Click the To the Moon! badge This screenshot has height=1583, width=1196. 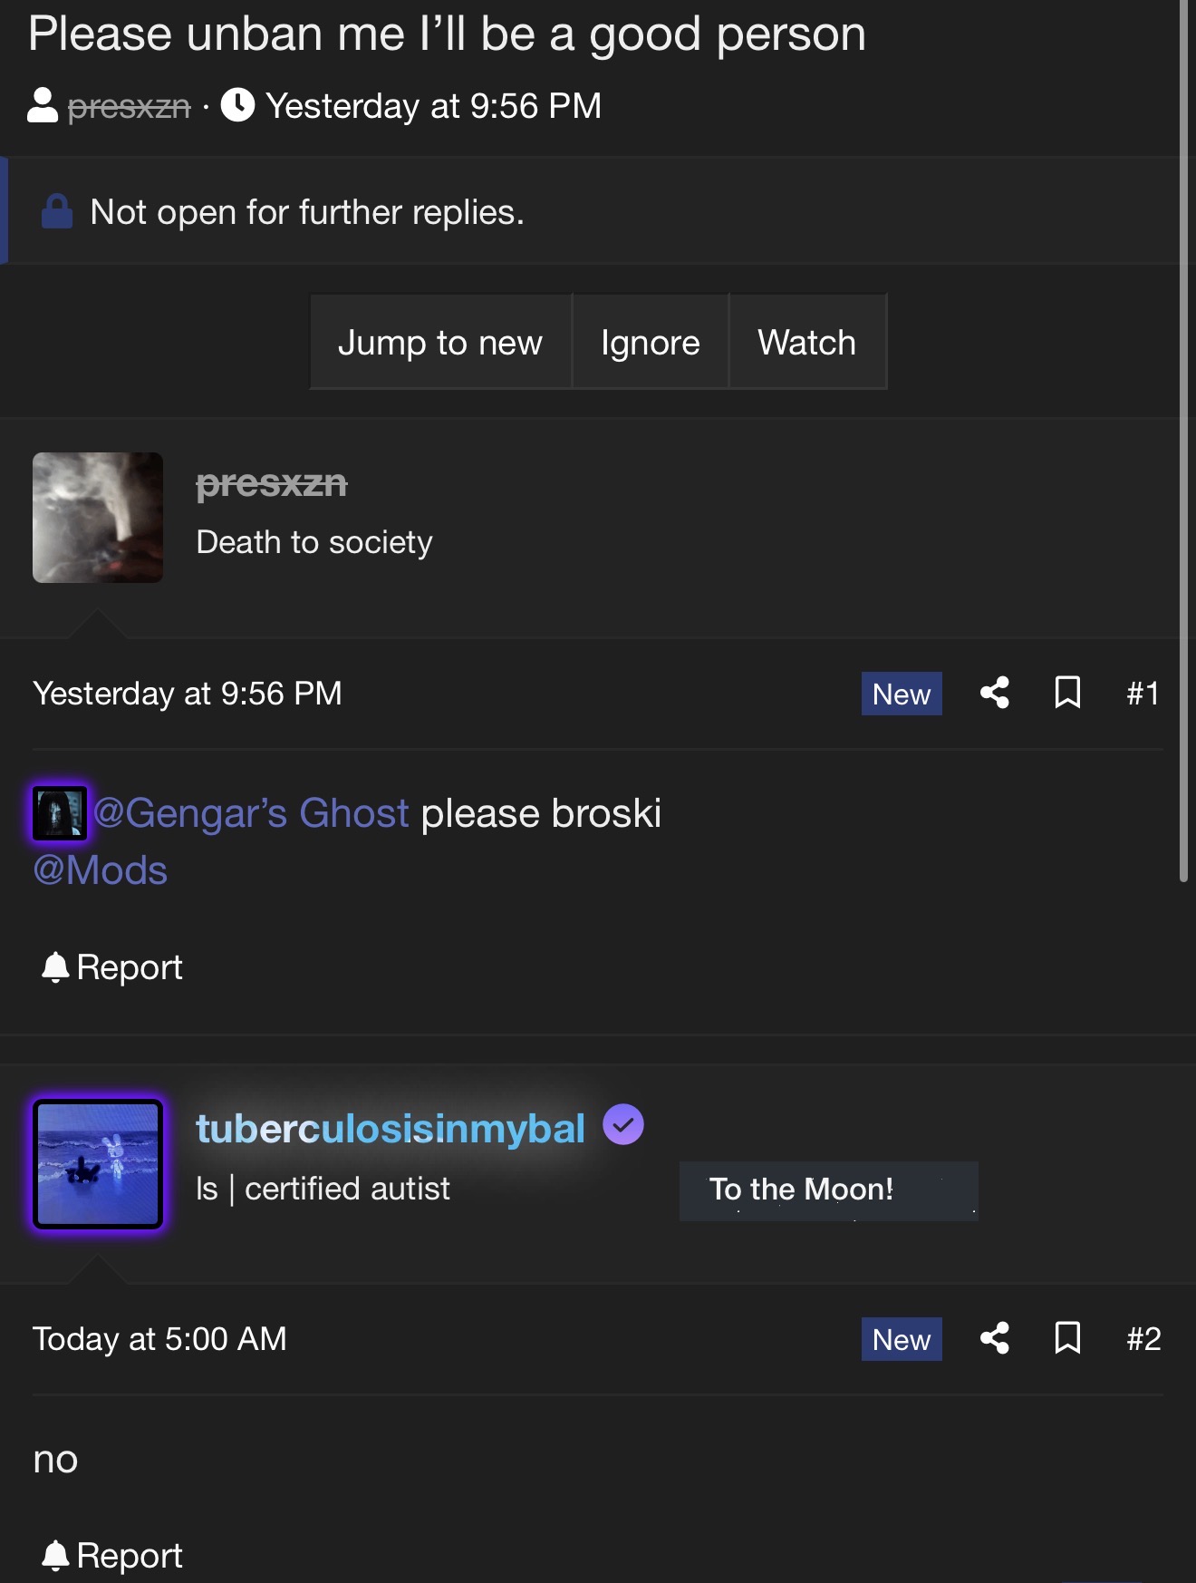pyautogui.click(x=828, y=1190)
